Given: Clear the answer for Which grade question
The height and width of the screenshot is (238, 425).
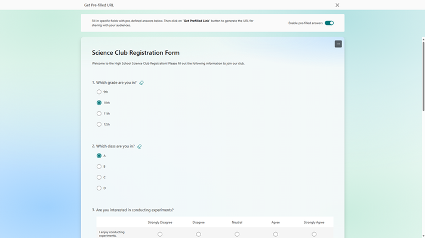Looking at the screenshot, I should (141, 83).
